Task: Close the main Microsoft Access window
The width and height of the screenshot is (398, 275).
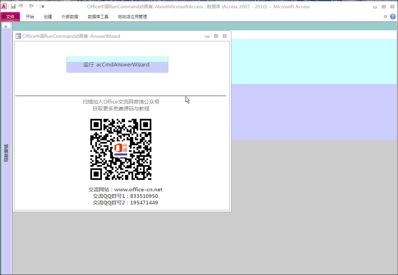Action: [392, 7]
